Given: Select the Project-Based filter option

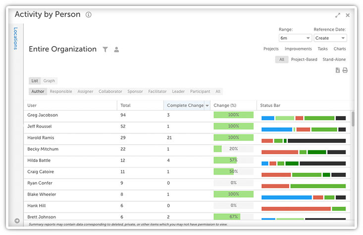Looking at the screenshot, I should pos(304,59).
